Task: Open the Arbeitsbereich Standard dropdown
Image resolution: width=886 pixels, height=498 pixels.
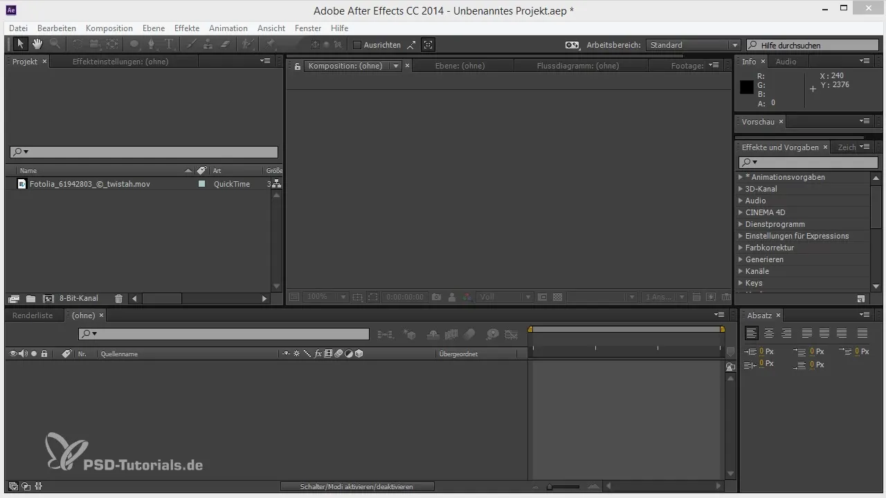Action: [x=694, y=45]
